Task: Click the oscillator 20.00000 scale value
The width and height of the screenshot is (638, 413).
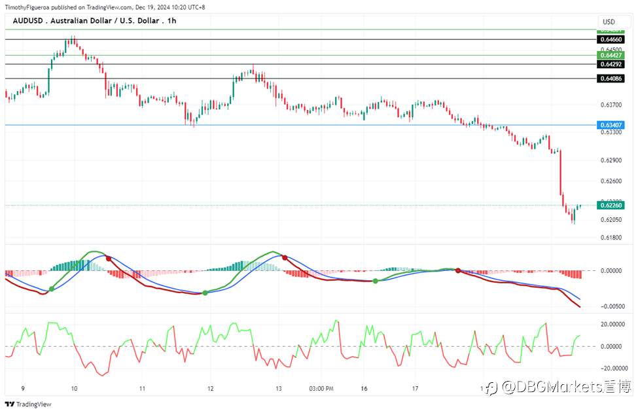Action: click(x=612, y=324)
